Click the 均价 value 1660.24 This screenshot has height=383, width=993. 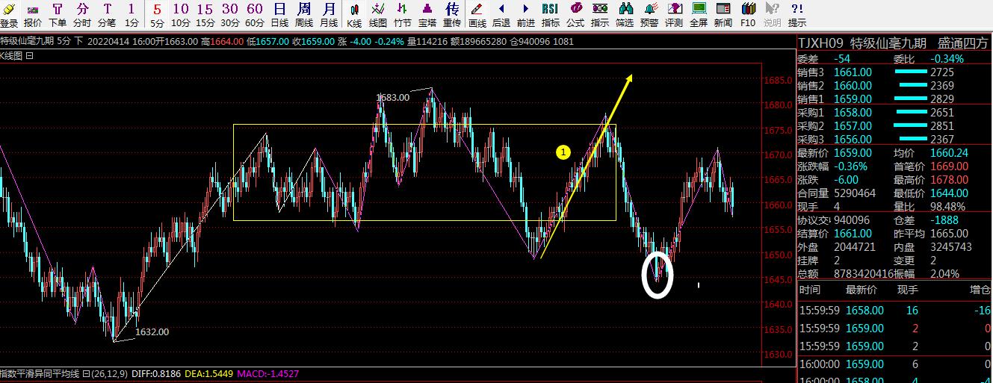[949, 152]
